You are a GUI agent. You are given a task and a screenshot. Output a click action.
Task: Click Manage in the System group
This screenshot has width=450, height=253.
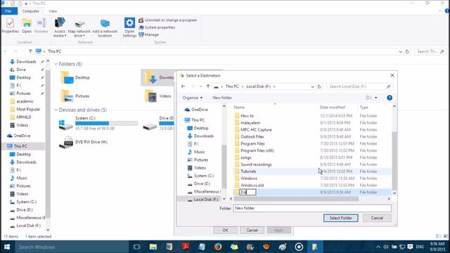[x=148, y=34]
